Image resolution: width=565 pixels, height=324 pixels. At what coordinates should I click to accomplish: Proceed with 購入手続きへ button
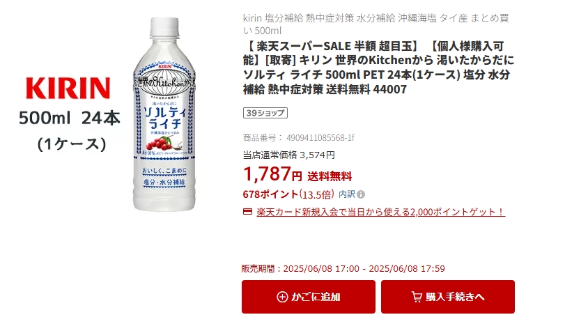(x=448, y=297)
